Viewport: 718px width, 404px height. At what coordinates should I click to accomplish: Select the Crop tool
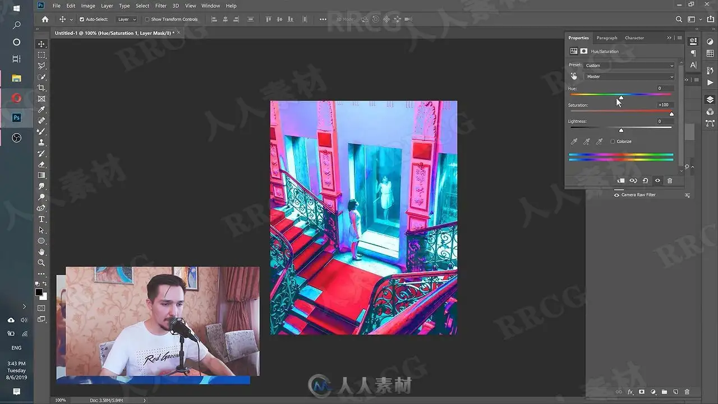pos(42,88)
